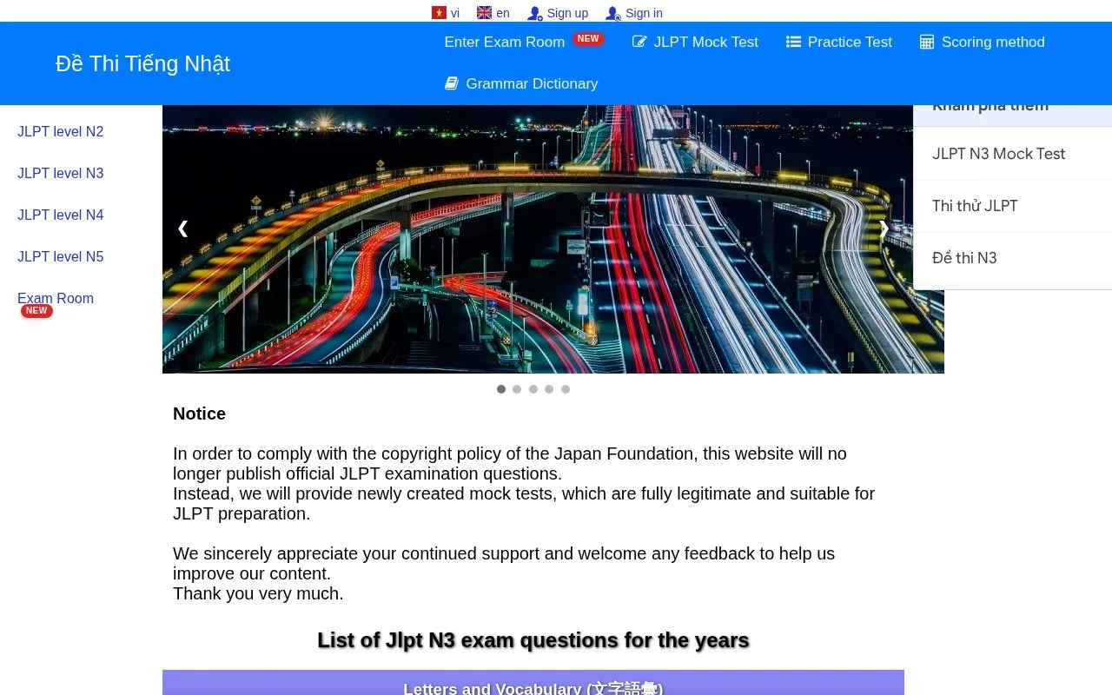Click the calculator icon beside Scoring method
Screen dimensions: 1112x695
coord(927,42)
